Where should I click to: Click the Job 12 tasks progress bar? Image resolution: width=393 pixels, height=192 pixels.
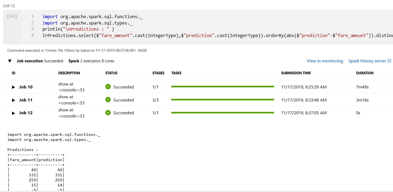(223, 113)
